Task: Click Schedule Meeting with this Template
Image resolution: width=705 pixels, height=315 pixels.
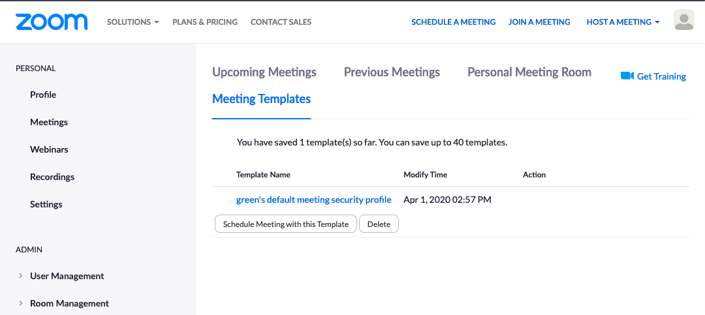Action: point(286,224)
